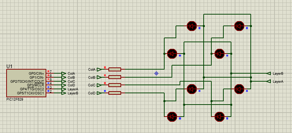
Task: Select the resistor on the ColD line
Action: coord(115,93)
